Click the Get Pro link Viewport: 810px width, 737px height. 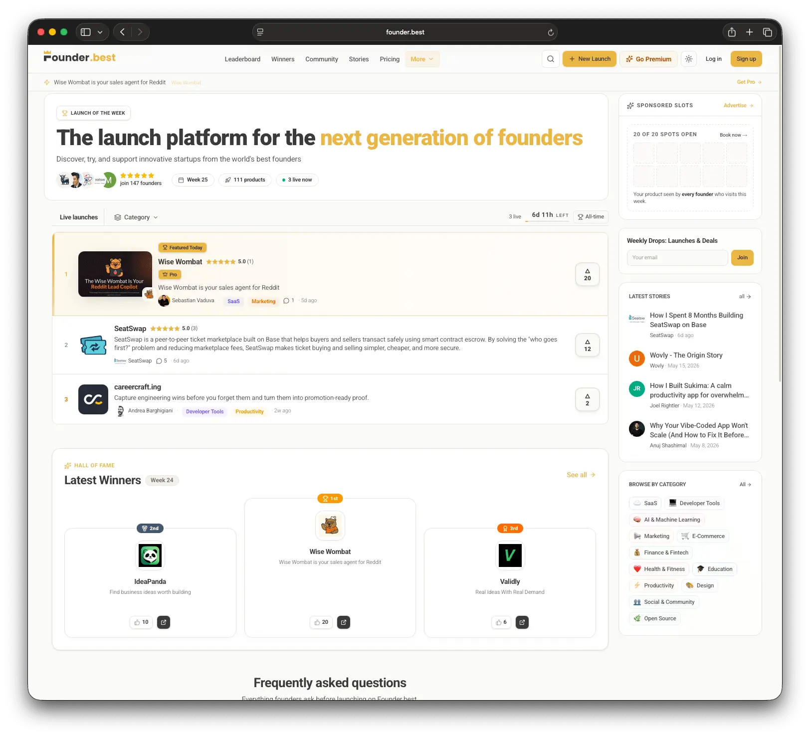pyautogui.click(x=749, y=82)
